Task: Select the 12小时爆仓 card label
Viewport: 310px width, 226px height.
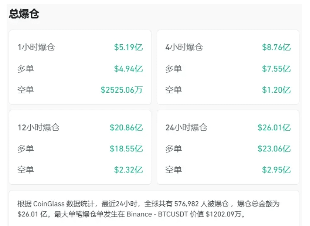Action: [38, 128]
